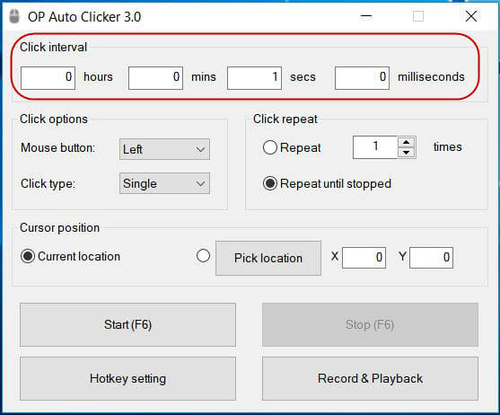Open the Mouse button dropdown
The height and width of the screenshot is (415, 500).
[x=164, y=149]
